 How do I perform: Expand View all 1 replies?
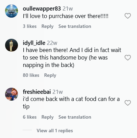55,131
